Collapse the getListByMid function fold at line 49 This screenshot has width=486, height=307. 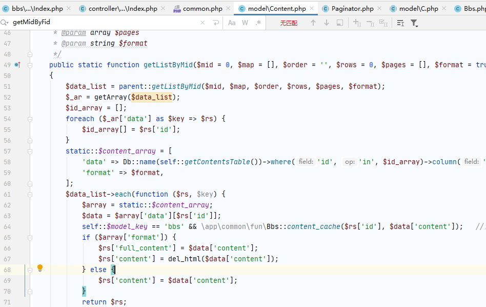pos(30,65)
